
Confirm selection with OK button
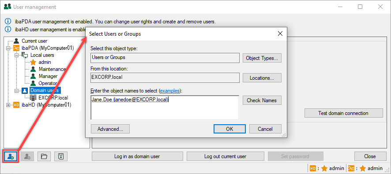tap(229, 129)
